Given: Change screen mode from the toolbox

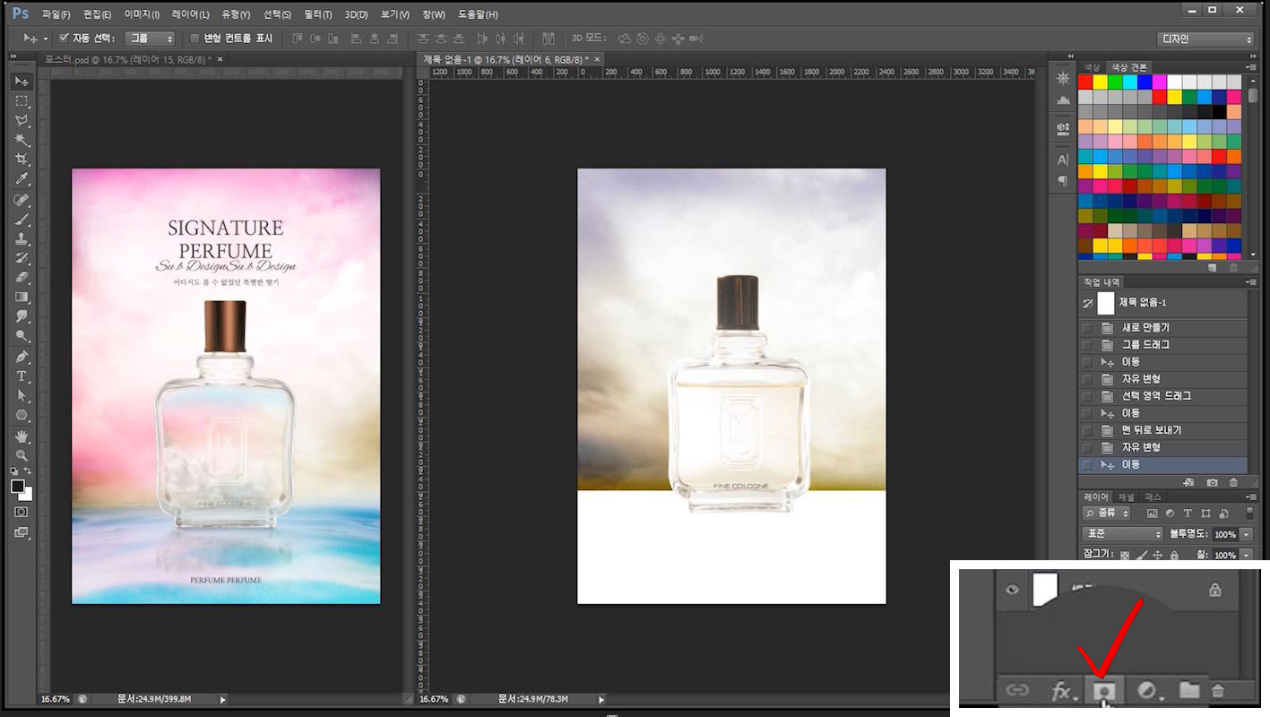Looking at the screenshot, I should click(x=21, y=532).
